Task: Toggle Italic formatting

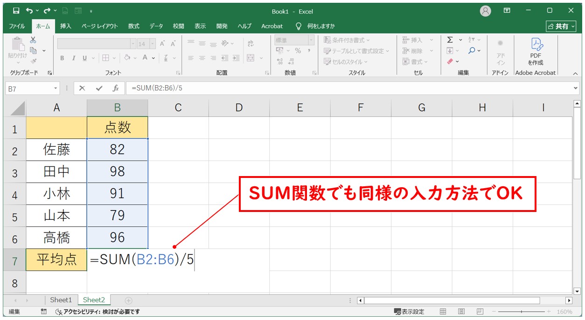Action: tap(73, 58)
